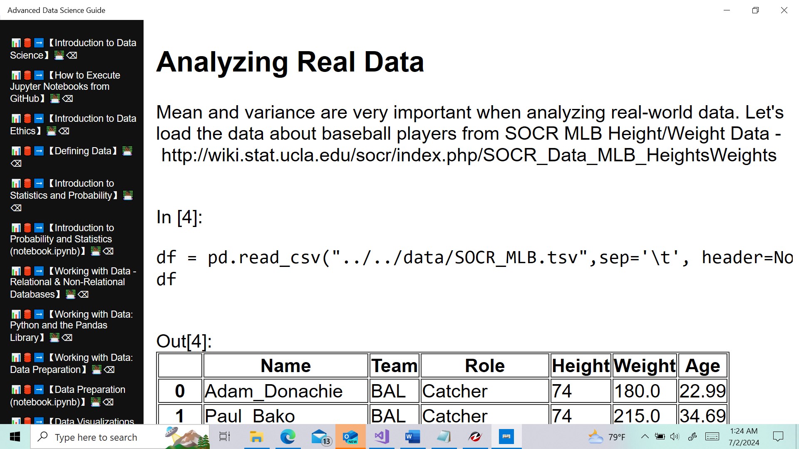Click red database icon beside Defining Data

click(x=27, y=151)
